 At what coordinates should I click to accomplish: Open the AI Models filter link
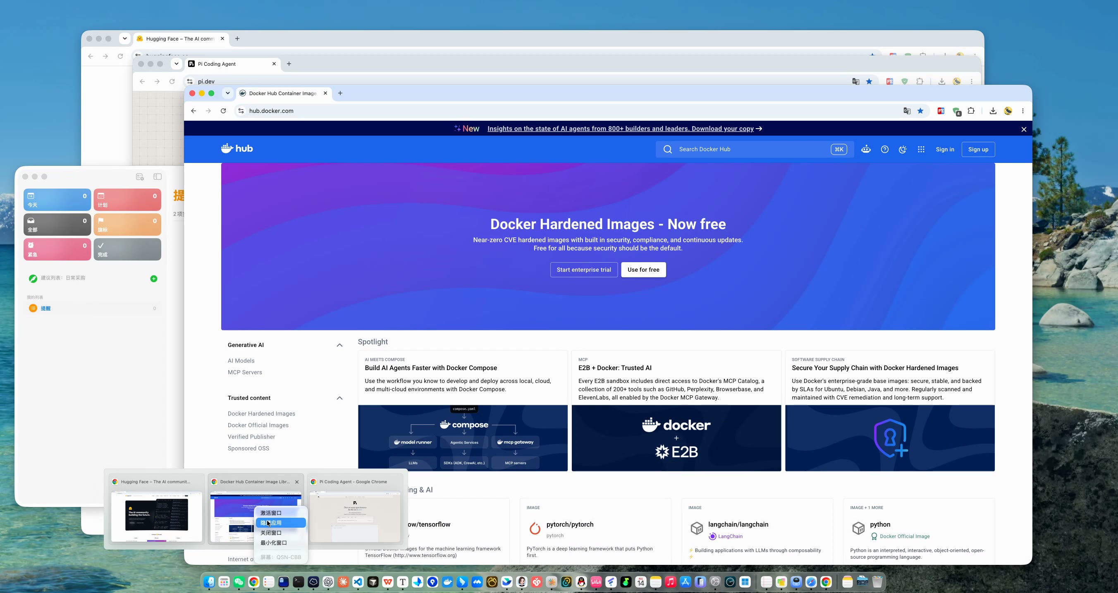pyautogui.click(x=241, y=361)
